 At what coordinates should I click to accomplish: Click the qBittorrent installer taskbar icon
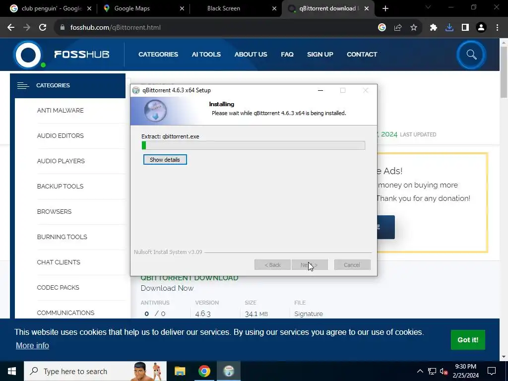tap(229, 371)
